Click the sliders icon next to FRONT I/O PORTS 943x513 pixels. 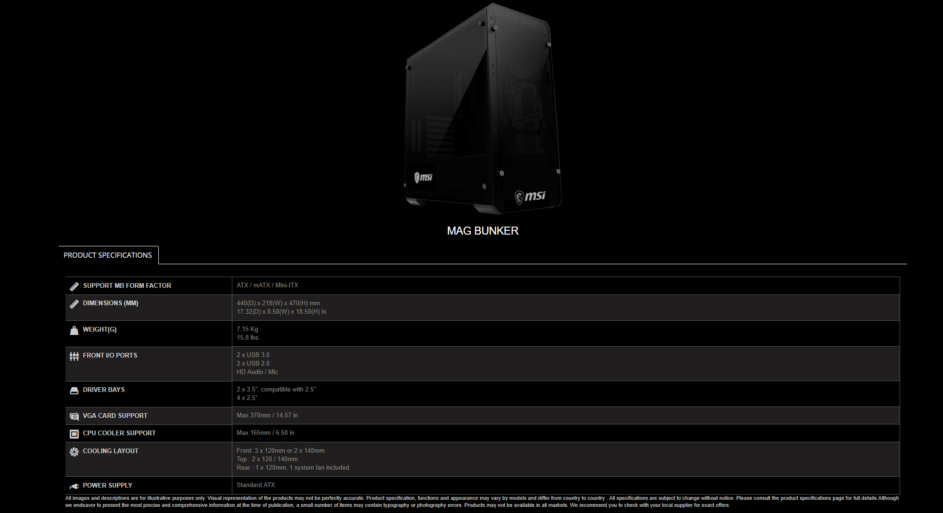point(74,356)
